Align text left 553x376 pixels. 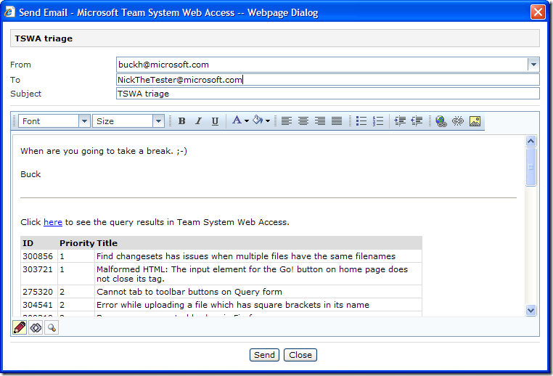pos(287,121)
